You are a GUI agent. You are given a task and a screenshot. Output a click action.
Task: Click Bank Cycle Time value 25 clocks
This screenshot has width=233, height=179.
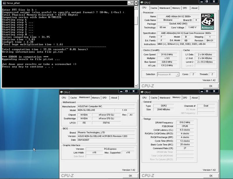click(185, 144)
